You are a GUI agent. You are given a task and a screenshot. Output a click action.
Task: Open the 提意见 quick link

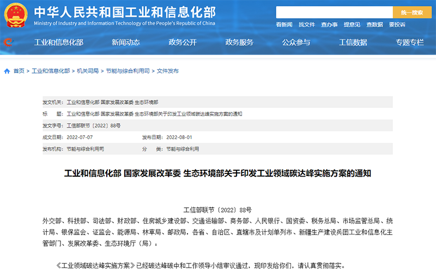click(x=352, y=25)
